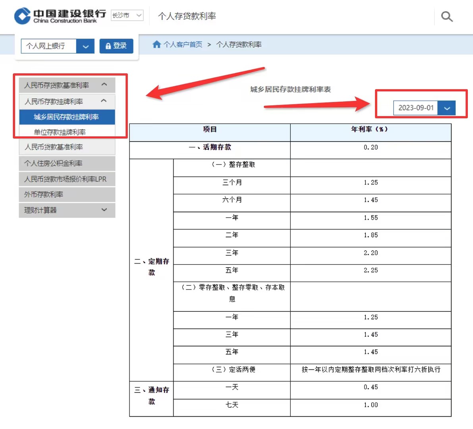Collapse the 人民币存款挂牌利率 section
The width and height of the screenshot is (473, 429).
point(104,101)
